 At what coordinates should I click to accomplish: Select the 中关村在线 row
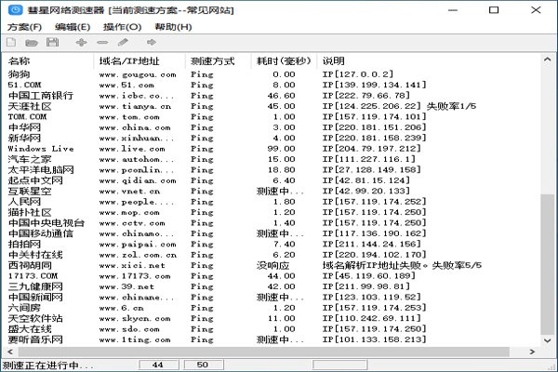(x=272, y=255)
